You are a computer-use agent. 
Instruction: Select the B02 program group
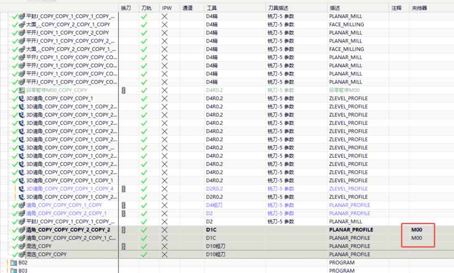[23, 263]
